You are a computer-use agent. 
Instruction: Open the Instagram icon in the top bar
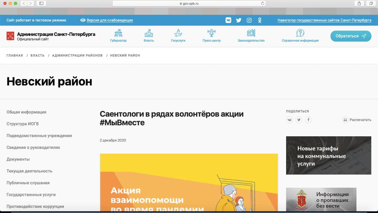(249, 20)
